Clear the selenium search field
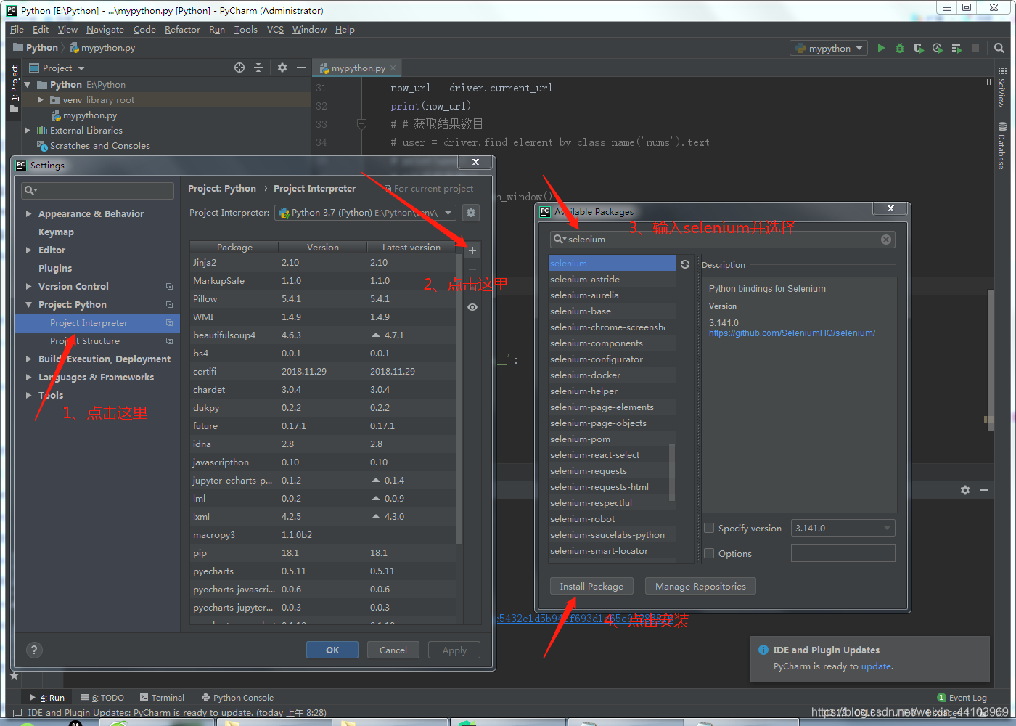This screenshot has width=1016, height=726. (x=886, y=240)
